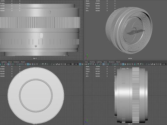Open Renderer menu in side -X panel
The image size is (167, 125).
(112, 62)
